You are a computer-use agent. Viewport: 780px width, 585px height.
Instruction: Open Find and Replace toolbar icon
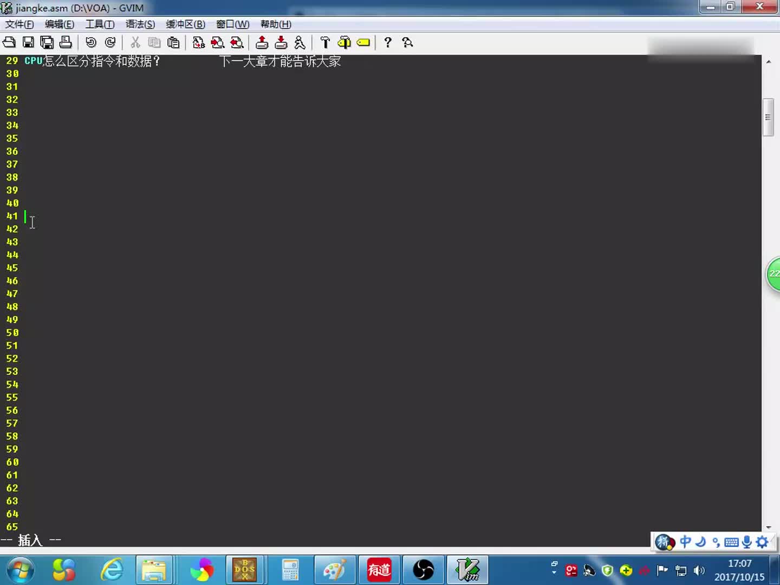[199, 42]
